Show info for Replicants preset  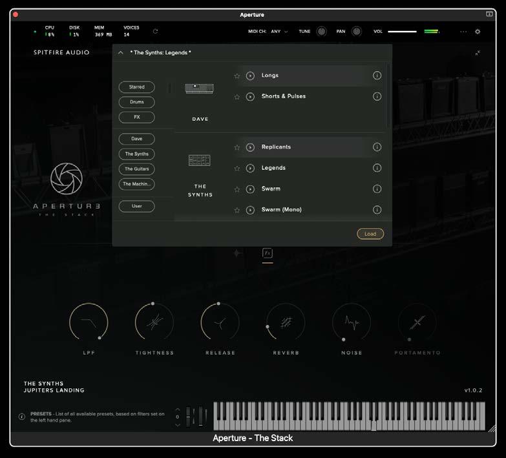click(377, 147)
